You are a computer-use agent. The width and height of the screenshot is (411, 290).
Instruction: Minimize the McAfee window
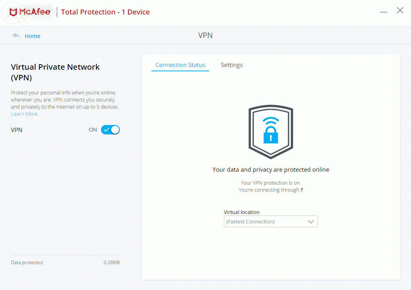point(384,12)
